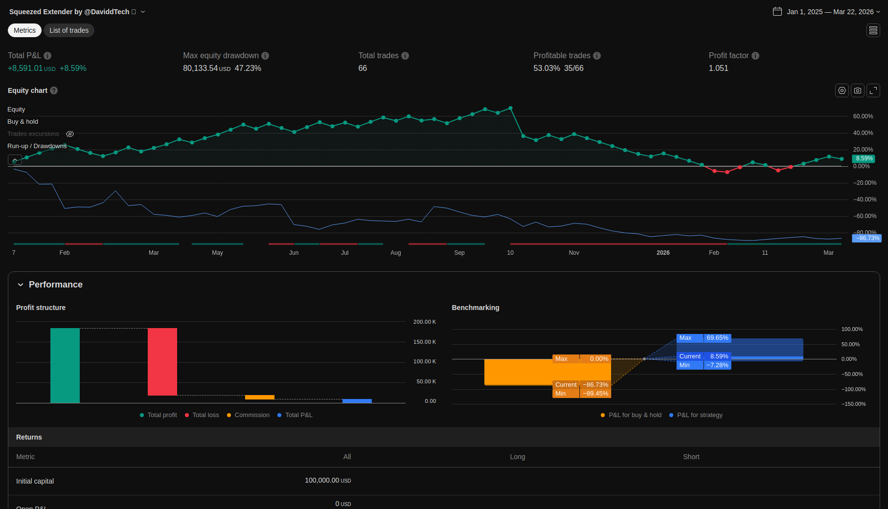Screen dimensions: 888x509
Task: Open the Squeezed Extender strategy dropdown
Action: pos(143,12)
